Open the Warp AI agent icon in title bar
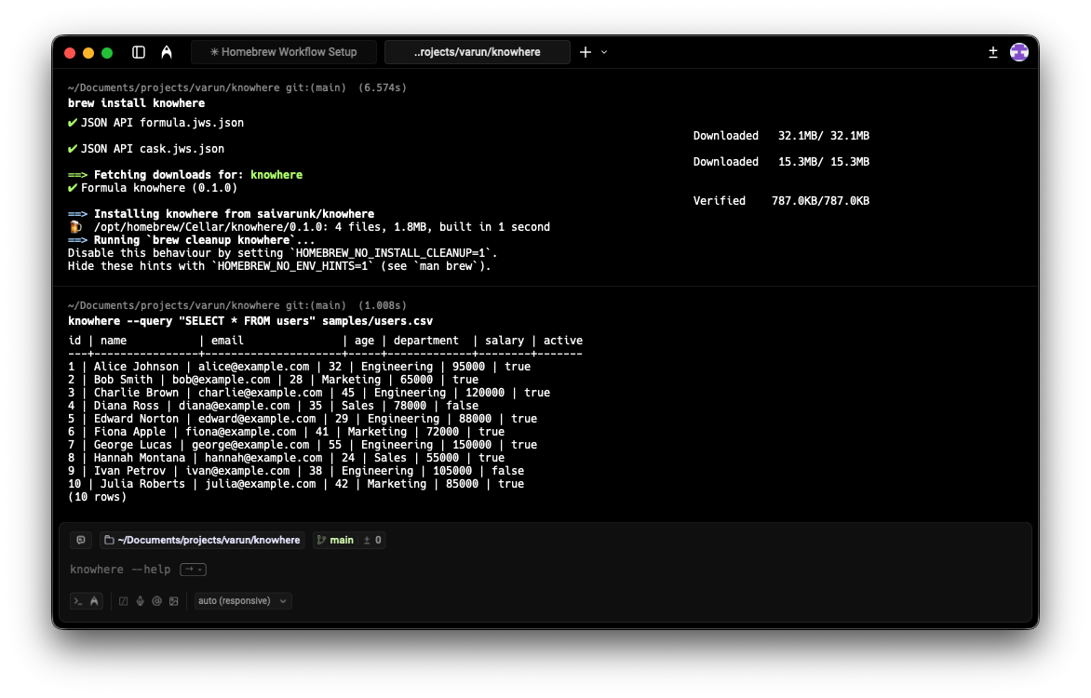The width and height of the screenshot is (1091, 698). (167, 52)
